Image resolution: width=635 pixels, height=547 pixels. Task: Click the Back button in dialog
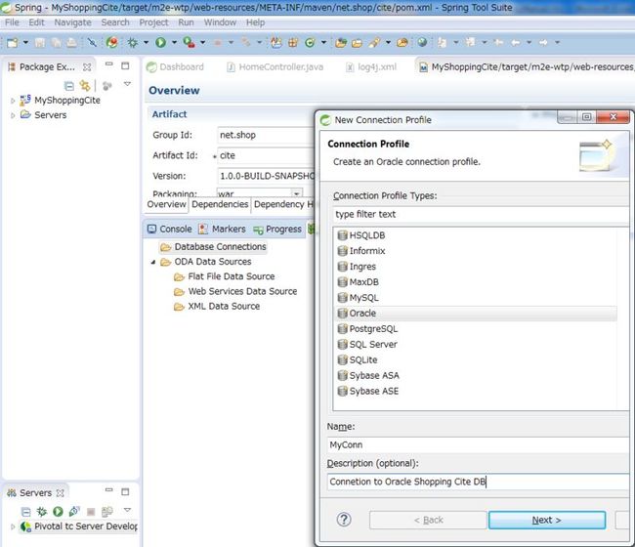point(428,520)
